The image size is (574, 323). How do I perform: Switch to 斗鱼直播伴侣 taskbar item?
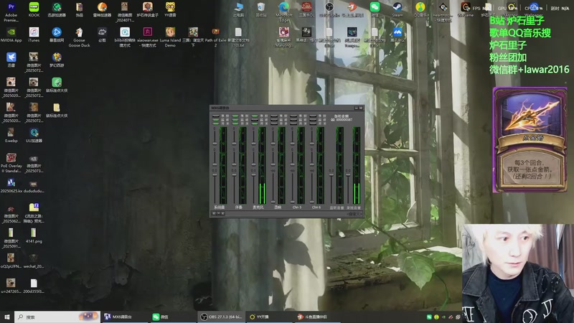tap(318, 317)
